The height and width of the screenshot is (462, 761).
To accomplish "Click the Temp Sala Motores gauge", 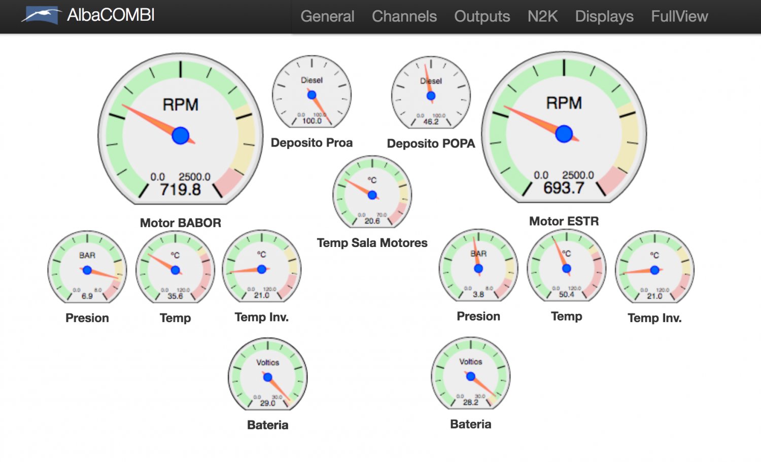I will point(372,192).
